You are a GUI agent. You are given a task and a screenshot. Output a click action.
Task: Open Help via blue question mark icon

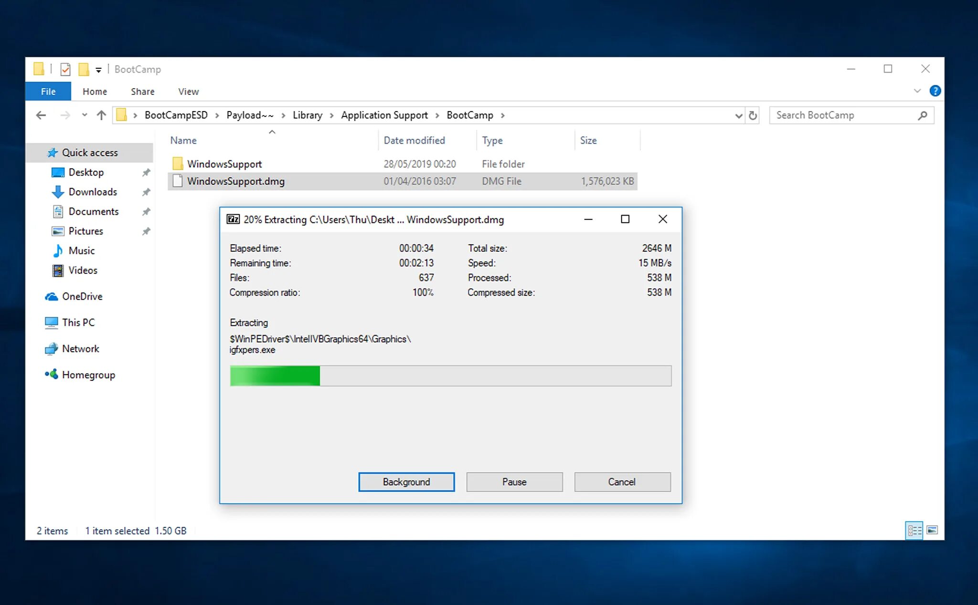coord(935,91)
